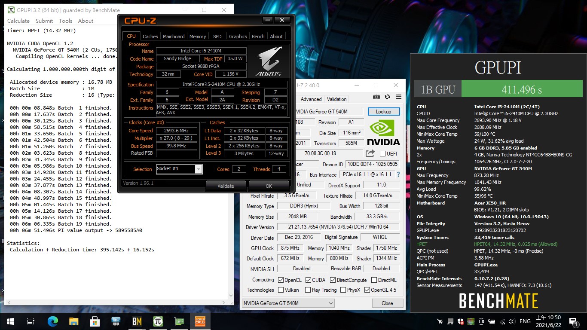Click the GPU-Z BIOS export arrow icon
Screen dimensions: 587x330
370,153
